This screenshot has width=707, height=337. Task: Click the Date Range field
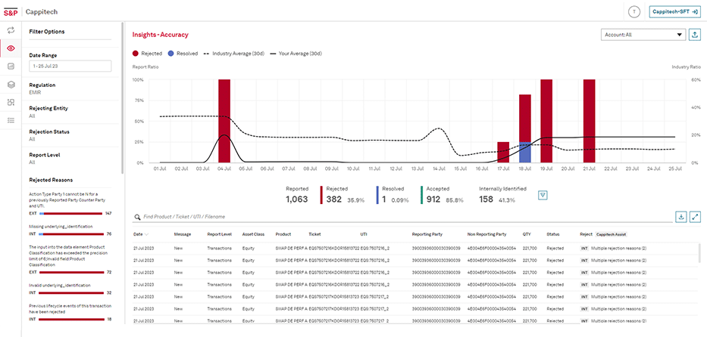[x=70, y=66]
